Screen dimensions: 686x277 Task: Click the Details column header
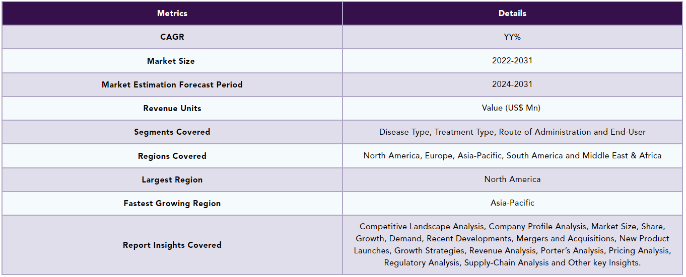512,14
